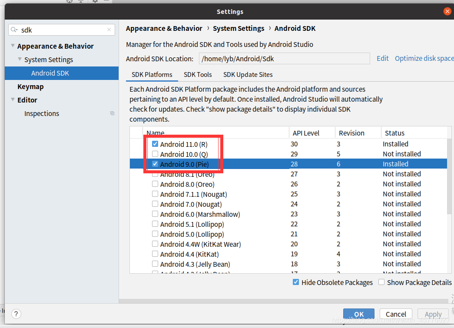Check the Android 7.0 (Nougat) checkbox
454x328 pixels.
[155, 204]
